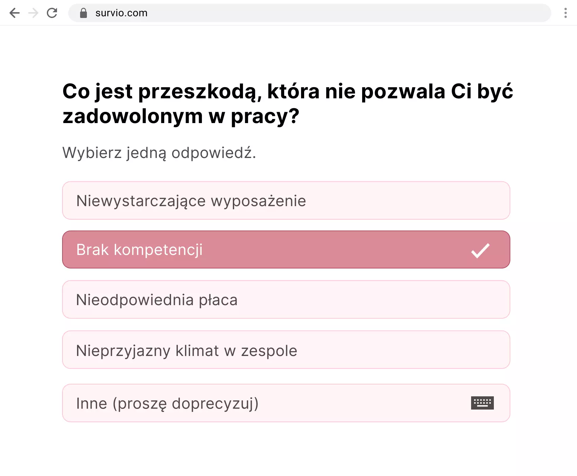
Task: Click the keyboard icon on the Inne option
Action: pos(482,403)
